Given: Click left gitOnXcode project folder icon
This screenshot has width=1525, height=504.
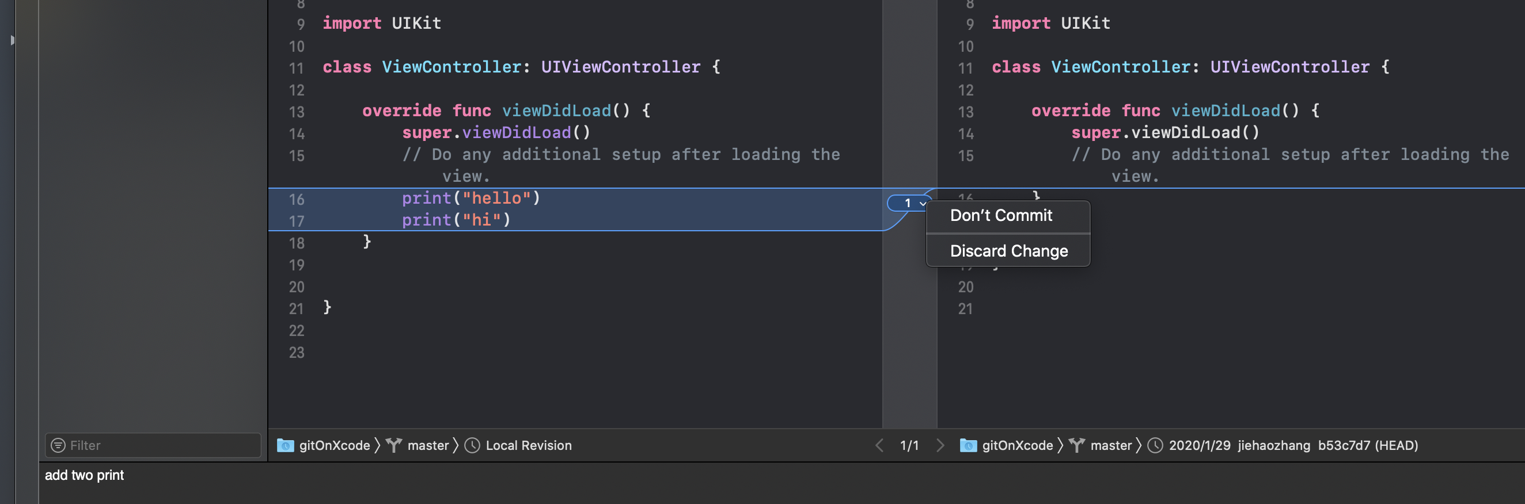Looking at the screenshot, I should (x=285, y=445).
